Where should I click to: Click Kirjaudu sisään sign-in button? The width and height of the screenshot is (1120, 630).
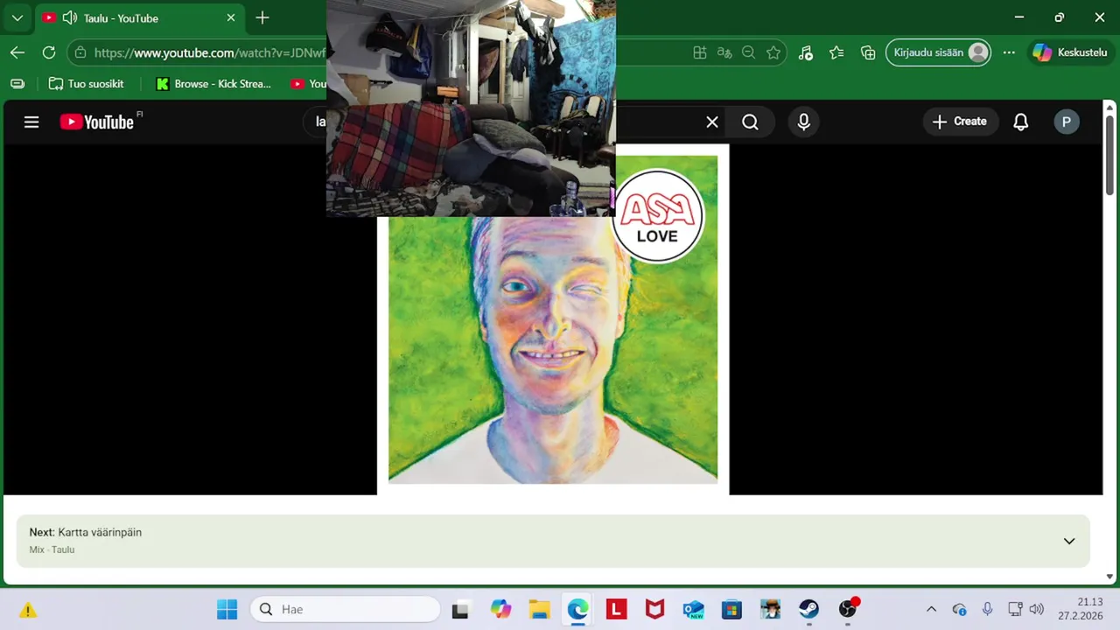tap(939, 52)
